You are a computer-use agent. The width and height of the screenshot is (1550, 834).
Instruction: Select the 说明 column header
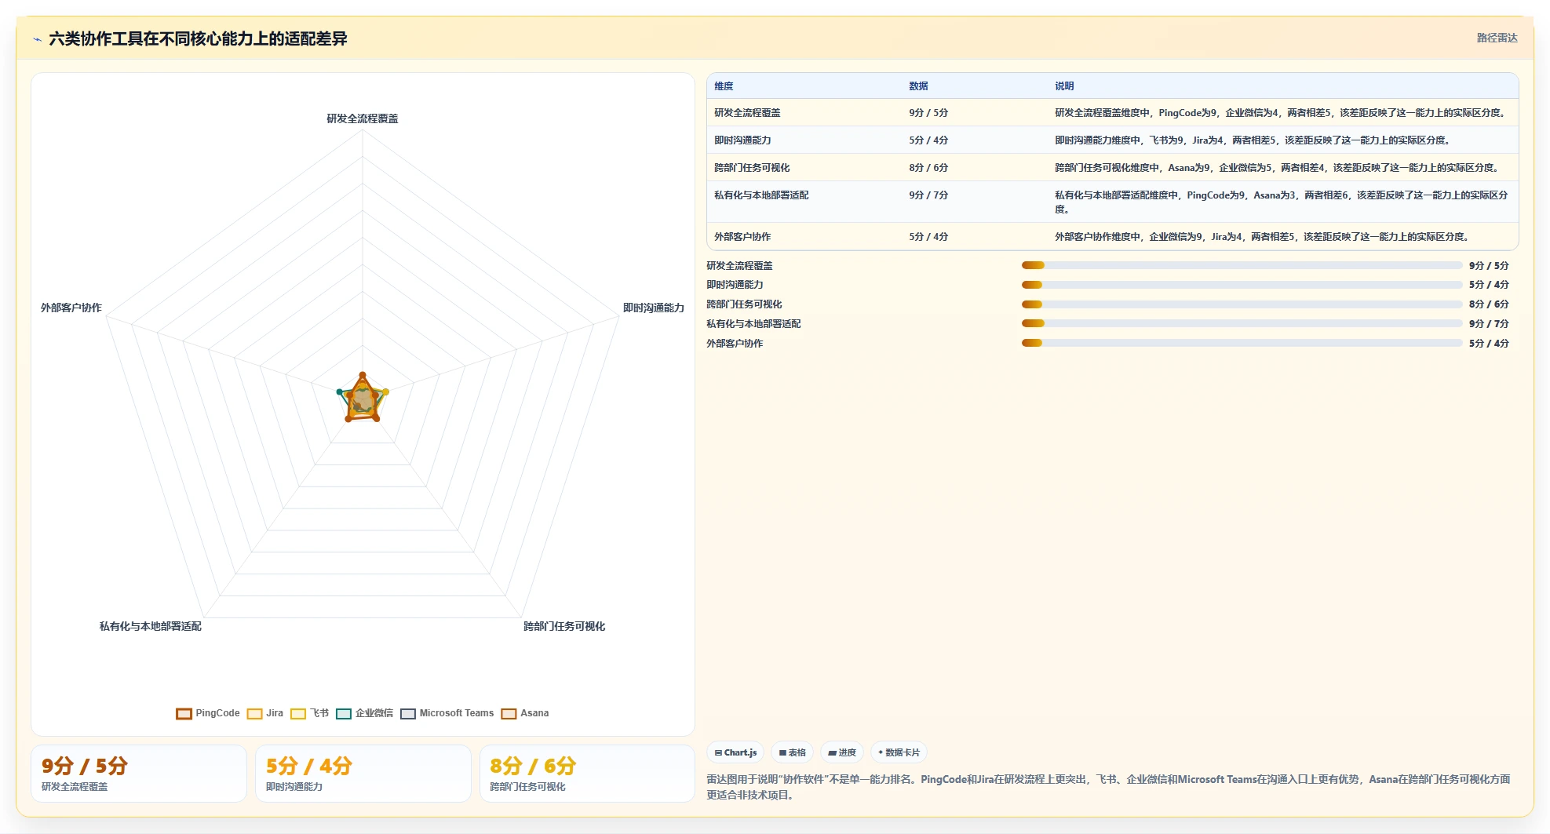coord(1064,86)
